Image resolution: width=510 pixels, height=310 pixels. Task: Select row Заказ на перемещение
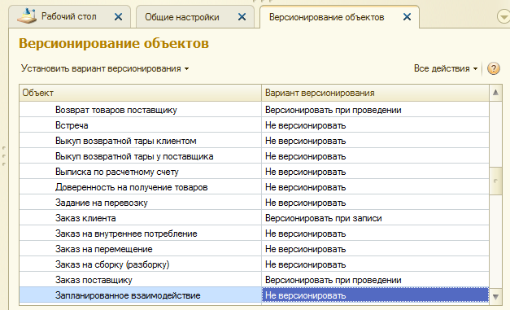click(x=254, y=249)
